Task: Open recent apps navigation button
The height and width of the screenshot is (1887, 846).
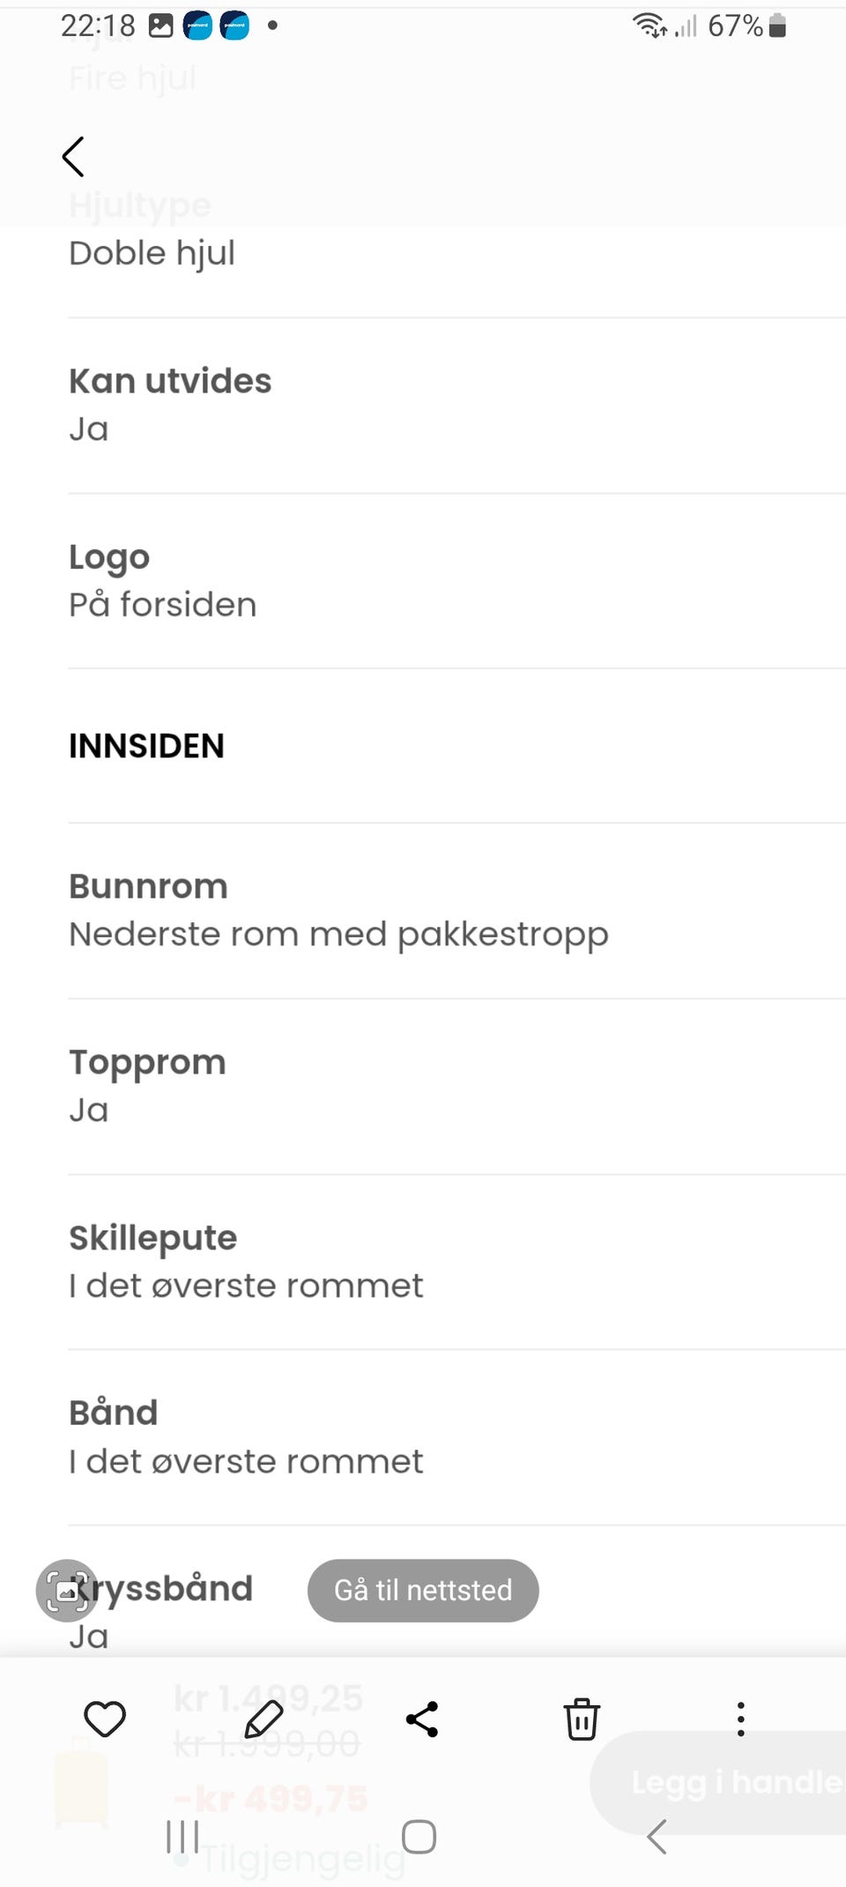Action: (x=182, y=1838)
